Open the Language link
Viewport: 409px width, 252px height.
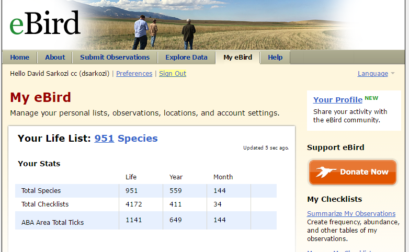[373, 74]
